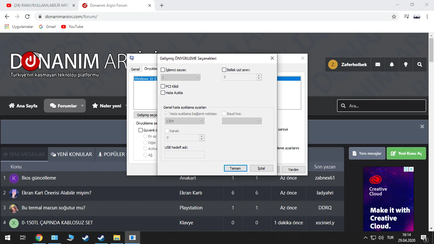The height and width of the screenshot is (244, 434).
Task: Launch Chrome from the taskbar
Action: (39, 238)
